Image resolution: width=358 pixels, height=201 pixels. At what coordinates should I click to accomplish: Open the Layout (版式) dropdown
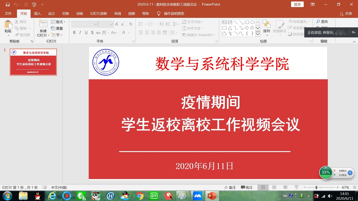click(x=58, y=22)
